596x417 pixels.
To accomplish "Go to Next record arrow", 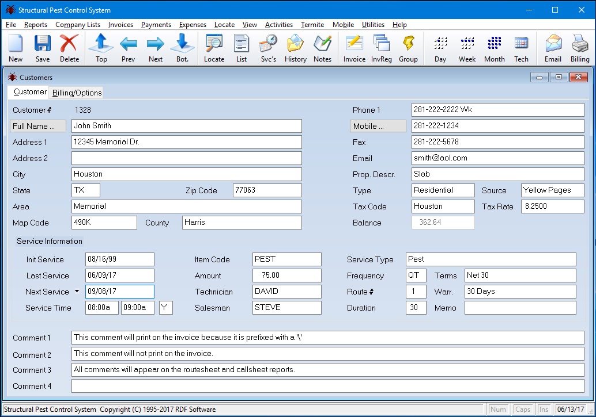I will click(156, 48).
